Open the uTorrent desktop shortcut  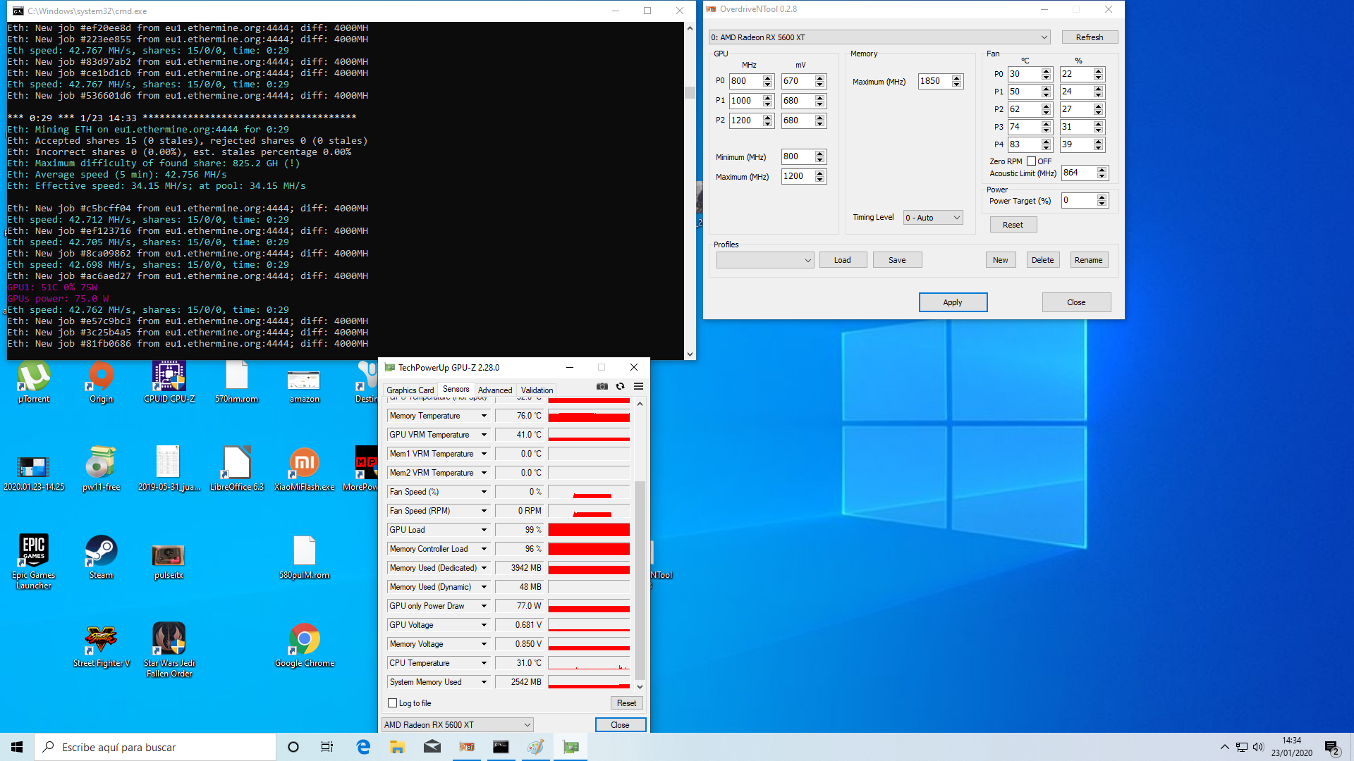click(x=34, y=381)
